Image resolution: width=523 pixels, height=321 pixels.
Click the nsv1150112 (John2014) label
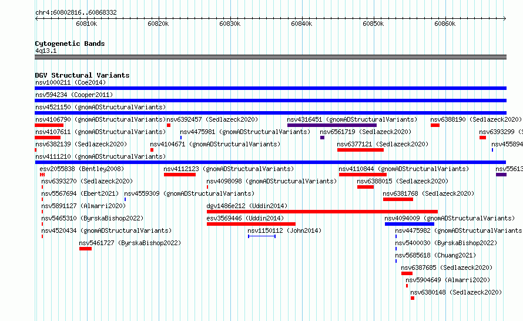pyautogui.click(x=284, y=230)
